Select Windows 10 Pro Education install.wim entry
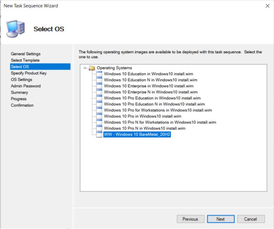Viewport: 274px width, 229px height. pos(152,98)
